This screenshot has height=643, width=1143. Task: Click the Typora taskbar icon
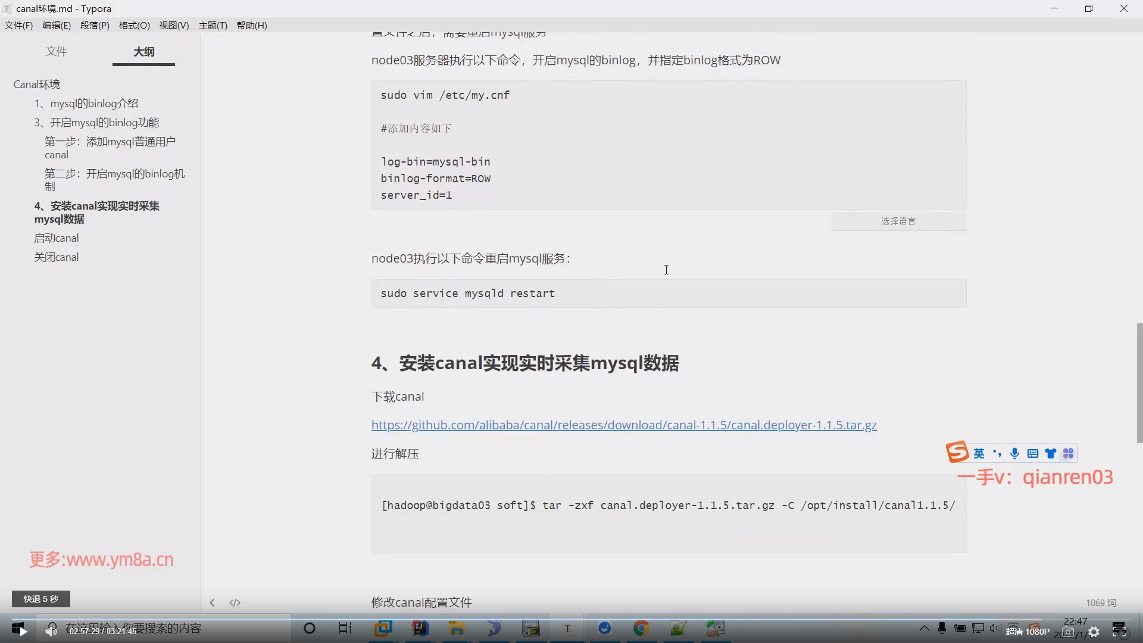click(567, 628)
